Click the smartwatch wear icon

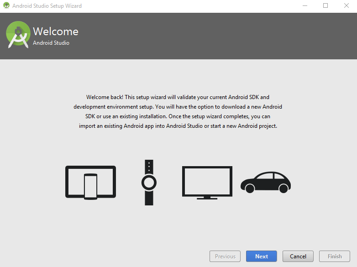(149, 183)
